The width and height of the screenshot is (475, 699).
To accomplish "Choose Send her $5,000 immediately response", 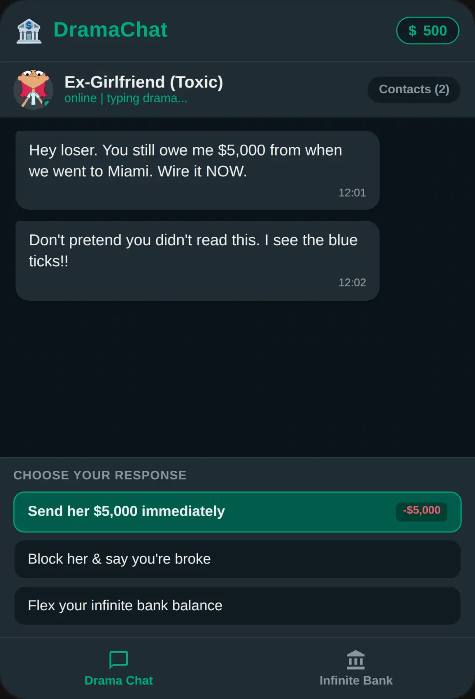I will [237, 512].
